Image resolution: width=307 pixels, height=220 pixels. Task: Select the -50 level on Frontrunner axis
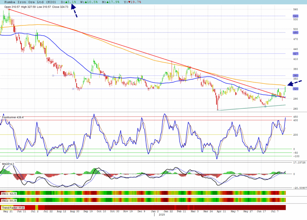tap(295, 153)
